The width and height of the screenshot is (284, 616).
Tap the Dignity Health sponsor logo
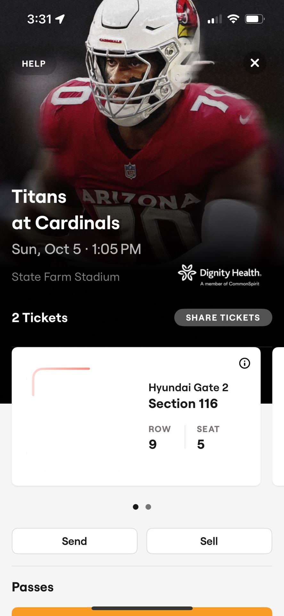click(220, 275)
